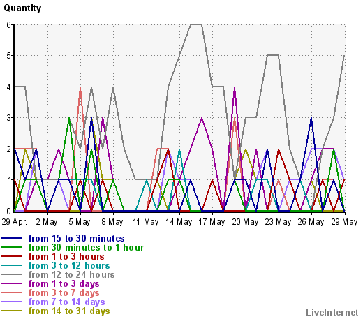The width and height of the screenshot is (363, 319).
Task: Click the 'from 14 to 31 days' legend label
Action: point(69,311)
